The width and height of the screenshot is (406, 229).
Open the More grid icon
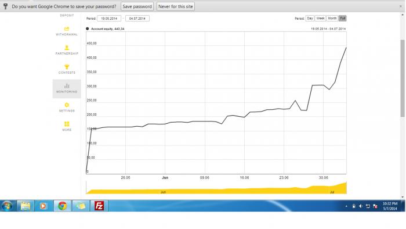[67, 124]
